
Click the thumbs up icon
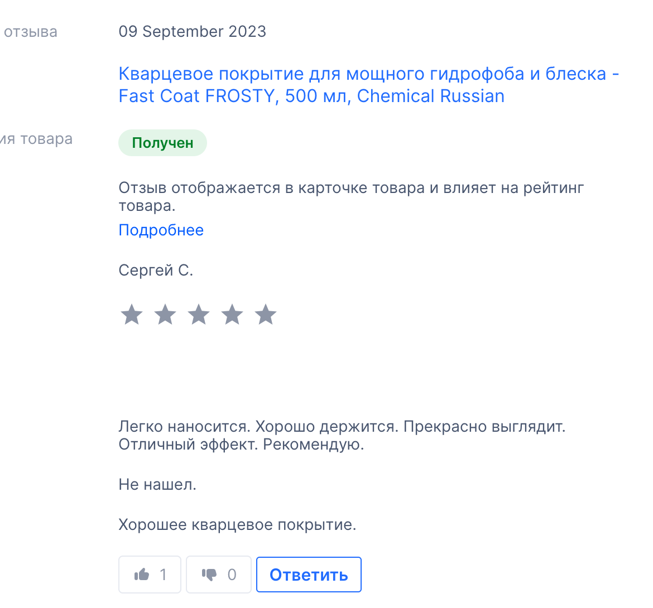pyautogui.click(x=142, y=575)
